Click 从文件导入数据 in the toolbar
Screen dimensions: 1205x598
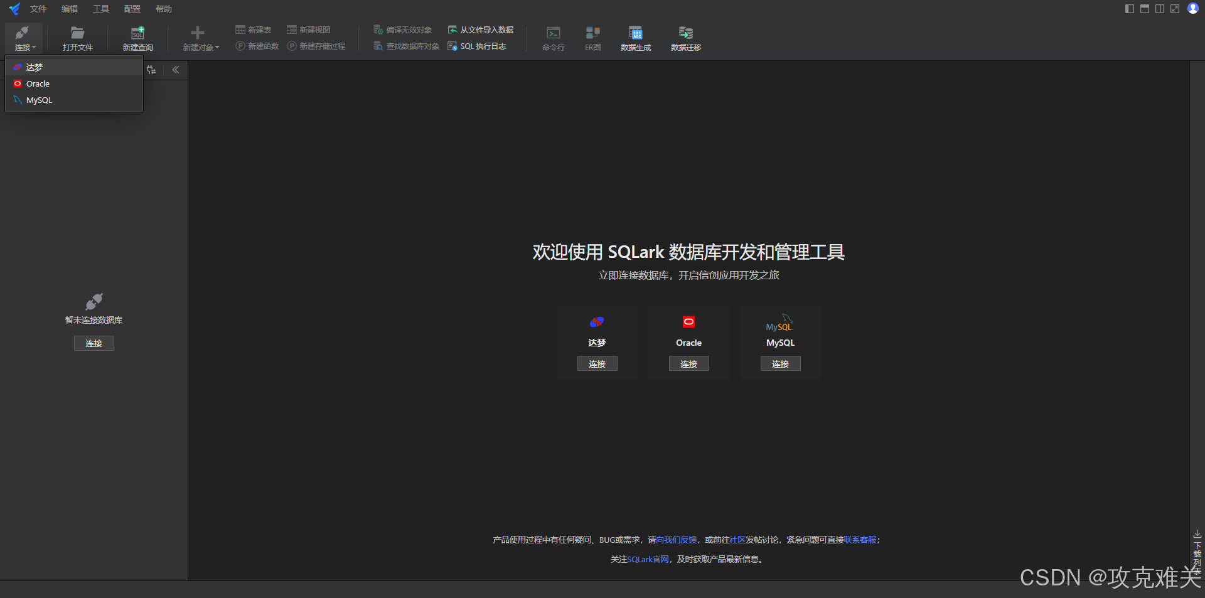[x=481, y=30]
